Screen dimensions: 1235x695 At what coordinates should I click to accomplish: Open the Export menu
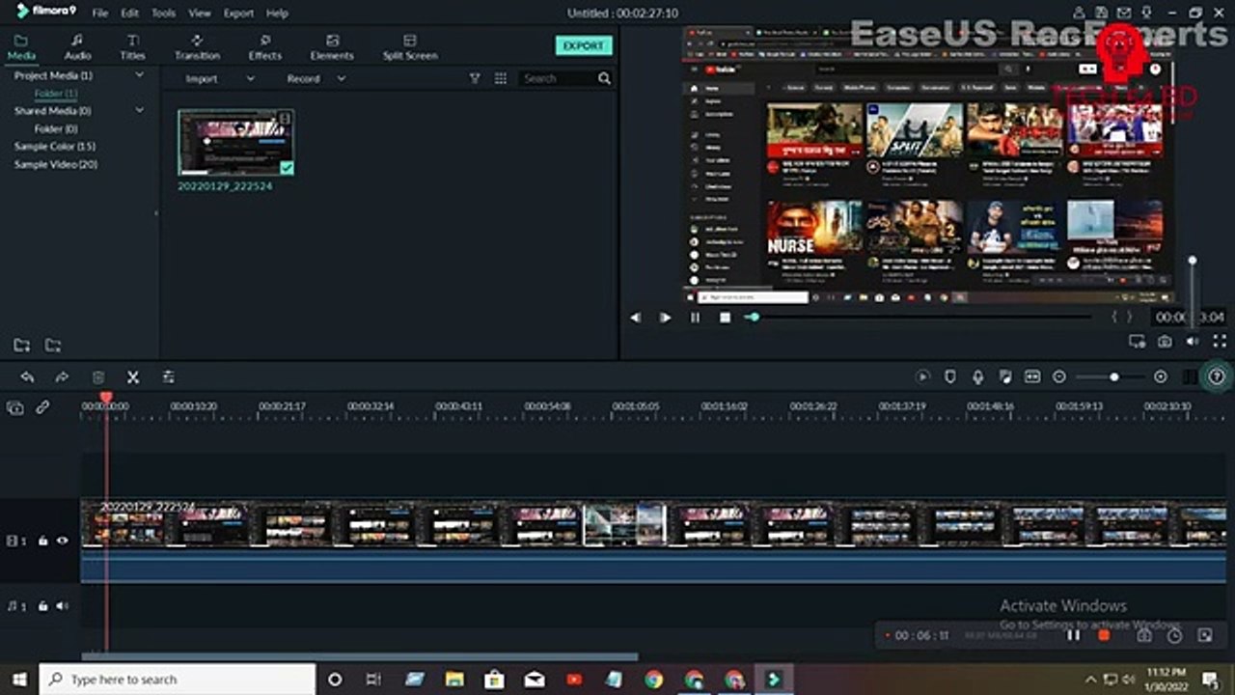(x=238, y=14)
